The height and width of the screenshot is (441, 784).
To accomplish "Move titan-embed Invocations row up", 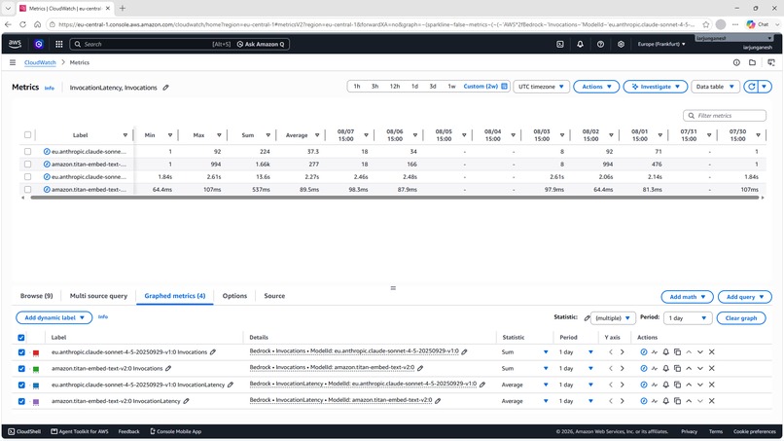I will [689, 368].
